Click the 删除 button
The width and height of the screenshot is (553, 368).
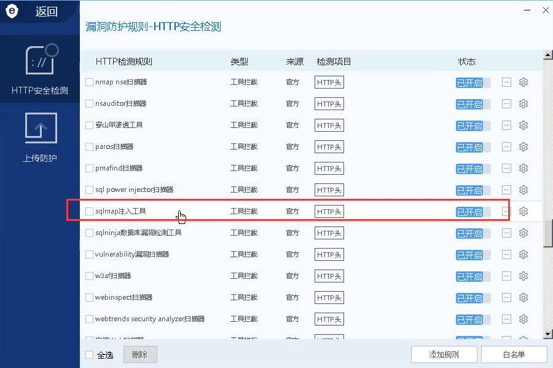140,354
